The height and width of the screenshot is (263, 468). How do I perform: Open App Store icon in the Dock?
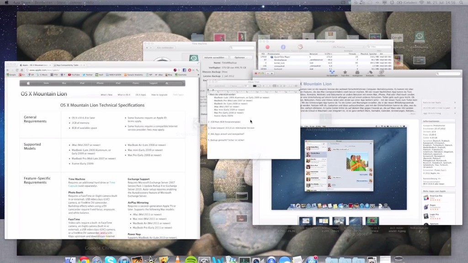point(312,260)
